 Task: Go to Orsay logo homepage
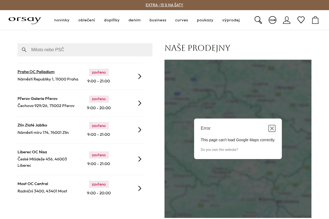tap(25, 20)
